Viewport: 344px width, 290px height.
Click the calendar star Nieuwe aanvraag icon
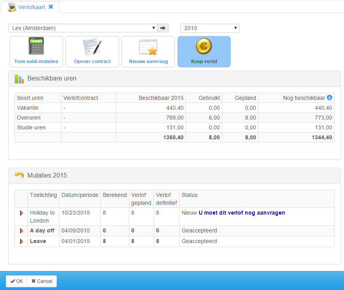pyautogui.click(x=148, y=47)
